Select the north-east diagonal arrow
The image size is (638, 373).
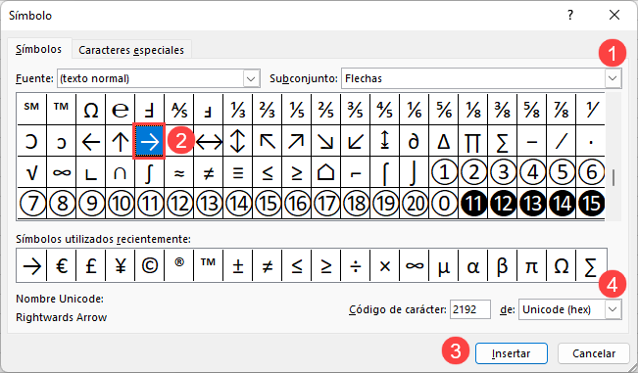pyautogui.click(x=297, y=141)
